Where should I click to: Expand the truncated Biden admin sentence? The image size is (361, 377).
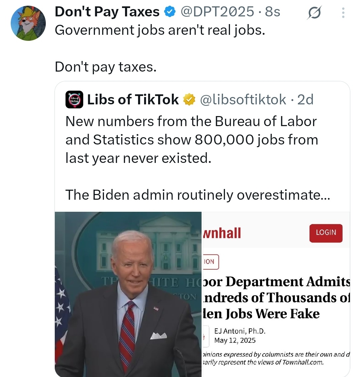point(198,195)
